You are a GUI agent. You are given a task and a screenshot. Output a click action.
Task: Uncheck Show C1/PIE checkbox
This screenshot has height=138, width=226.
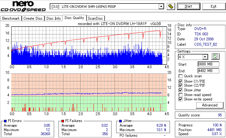pyautogui.click(x=180, y=81)
